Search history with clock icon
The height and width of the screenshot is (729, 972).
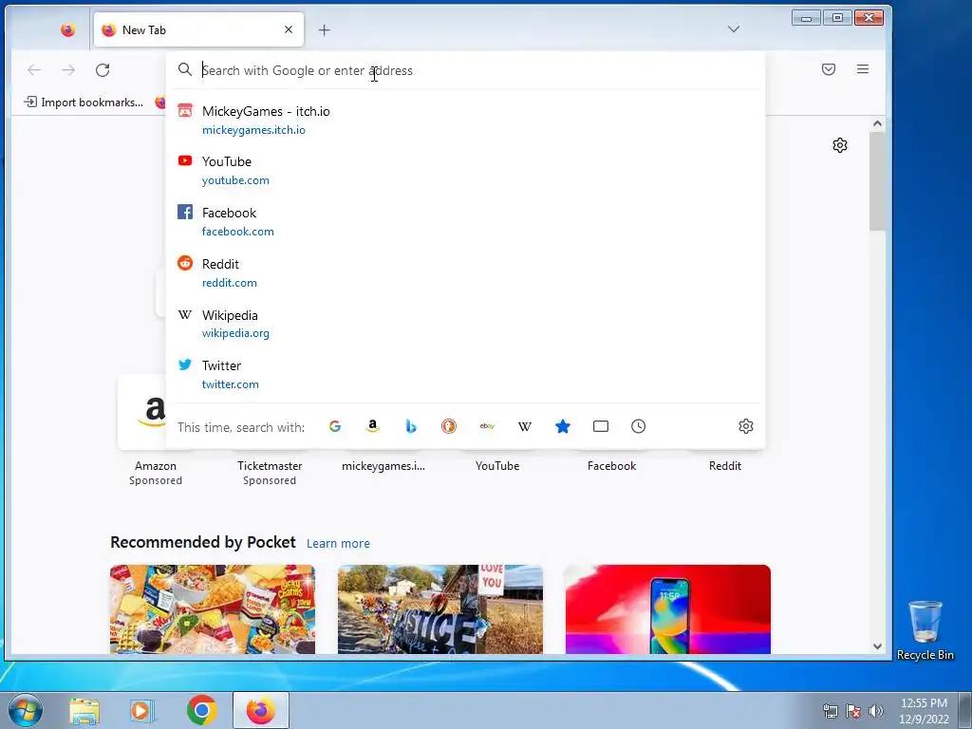pos(639,426)
